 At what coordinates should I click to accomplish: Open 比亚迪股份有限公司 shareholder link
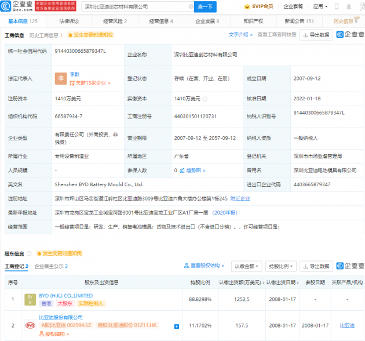coord(61,317)
